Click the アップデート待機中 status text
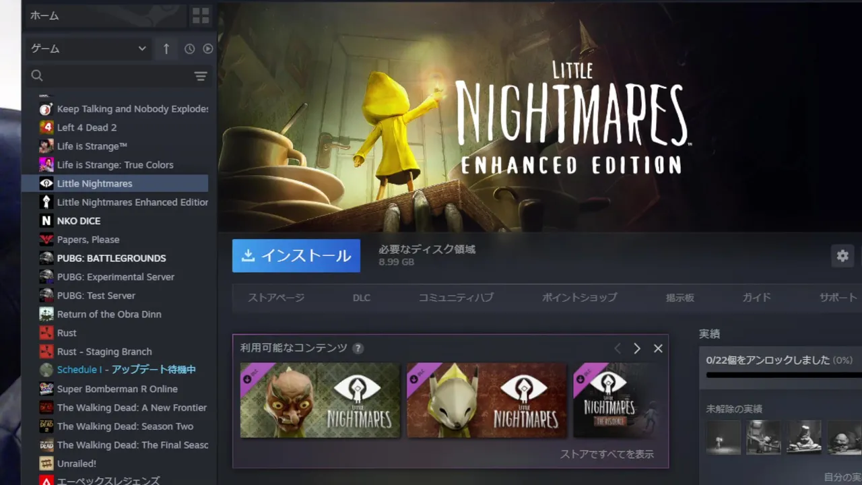 pyautogui.click(x=154, y=370)
